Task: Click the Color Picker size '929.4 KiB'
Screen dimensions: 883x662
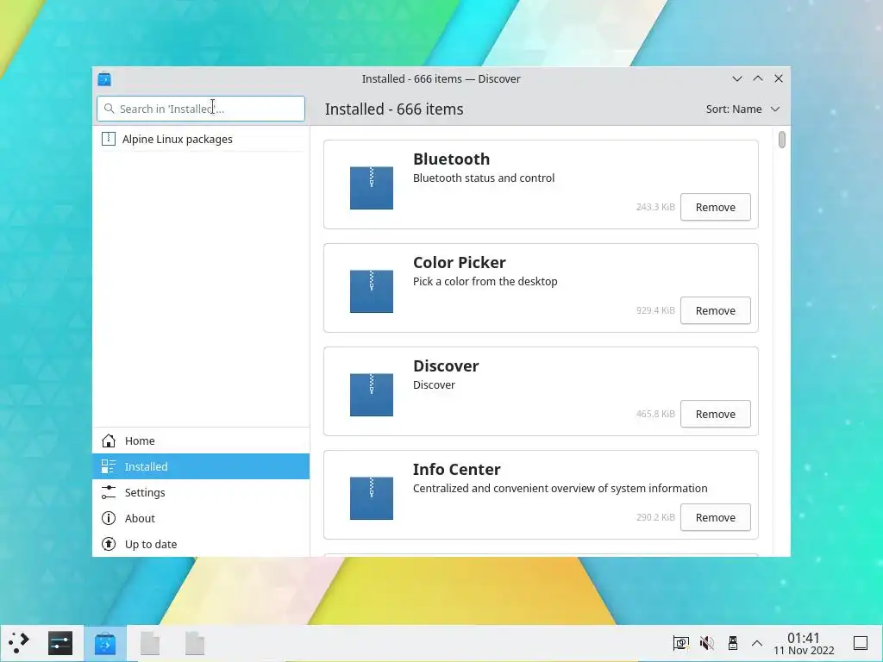Action: click(655, 310)
